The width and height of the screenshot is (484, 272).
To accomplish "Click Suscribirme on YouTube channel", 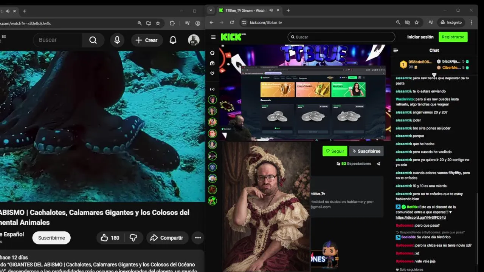I will tap(51, 238).
